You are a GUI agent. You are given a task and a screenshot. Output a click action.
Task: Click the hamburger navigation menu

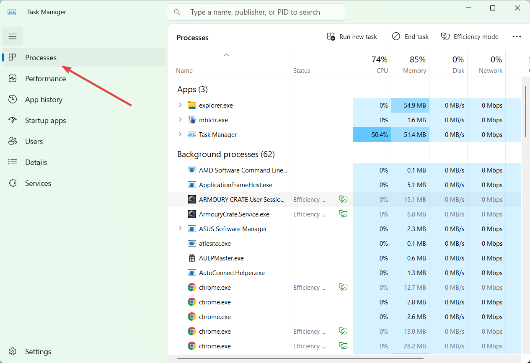pos(12,36)
